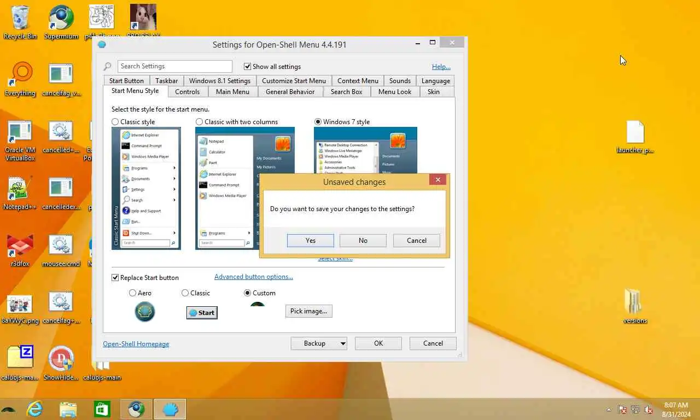Select the Everything search desktop shortcut
The width and height of the screenshot is (700, 420).
[x=20, y=79]
